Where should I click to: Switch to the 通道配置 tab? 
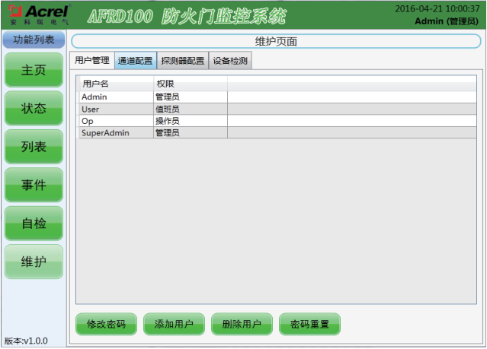point(135,61)
